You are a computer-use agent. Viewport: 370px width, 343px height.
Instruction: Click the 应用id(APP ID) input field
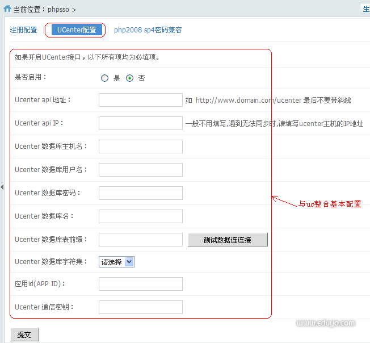coord(140,284)
